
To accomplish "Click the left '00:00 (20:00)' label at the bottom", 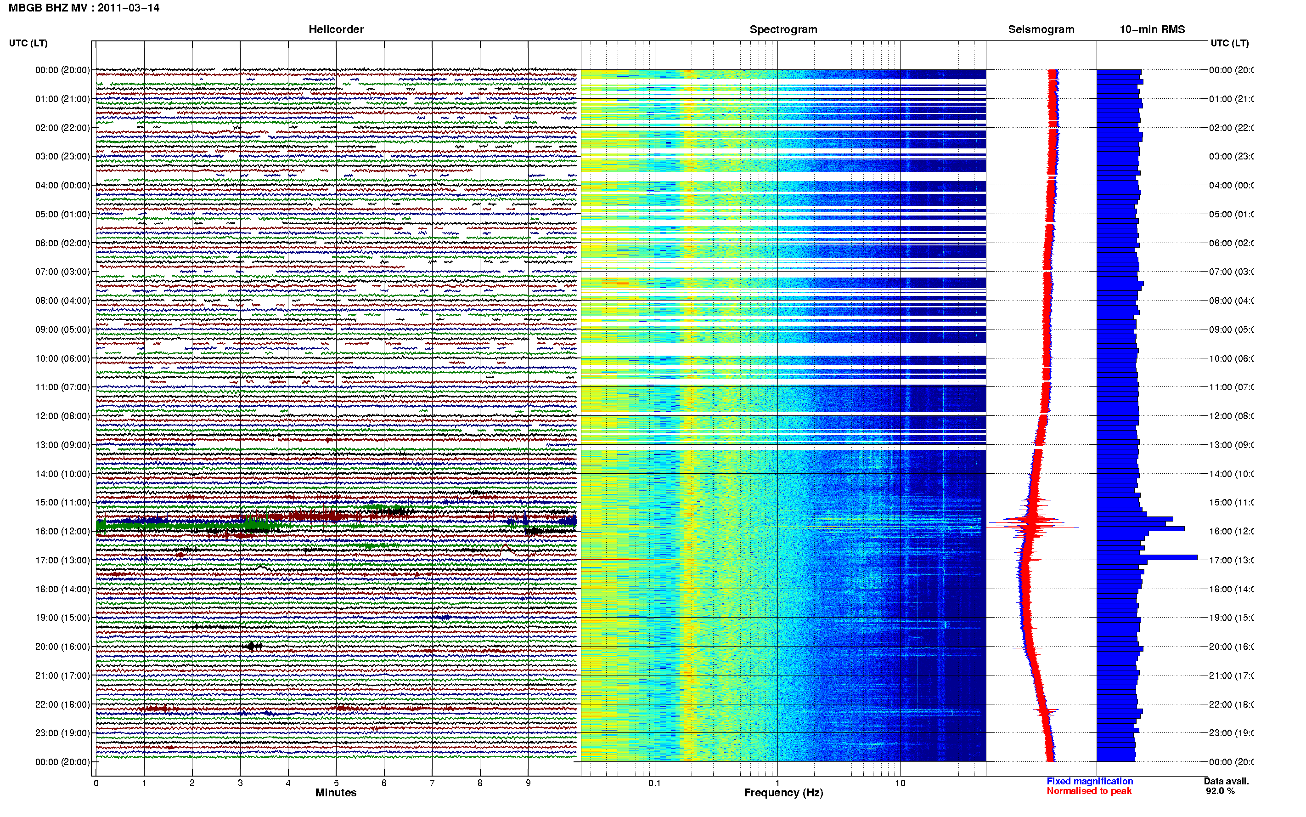I will [62, 762].
